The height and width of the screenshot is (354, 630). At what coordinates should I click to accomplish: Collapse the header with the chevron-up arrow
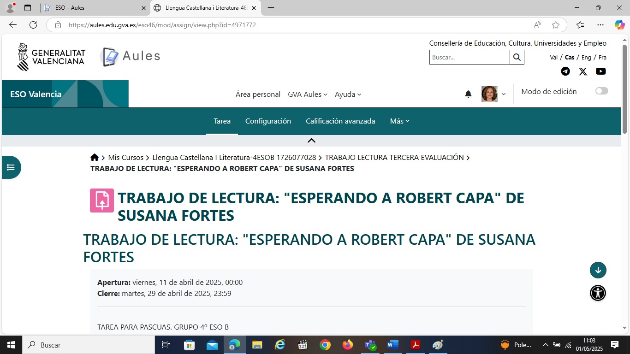coord(311,141)
